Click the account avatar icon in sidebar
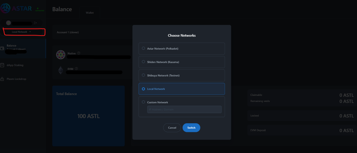 [x=9, y=23]
